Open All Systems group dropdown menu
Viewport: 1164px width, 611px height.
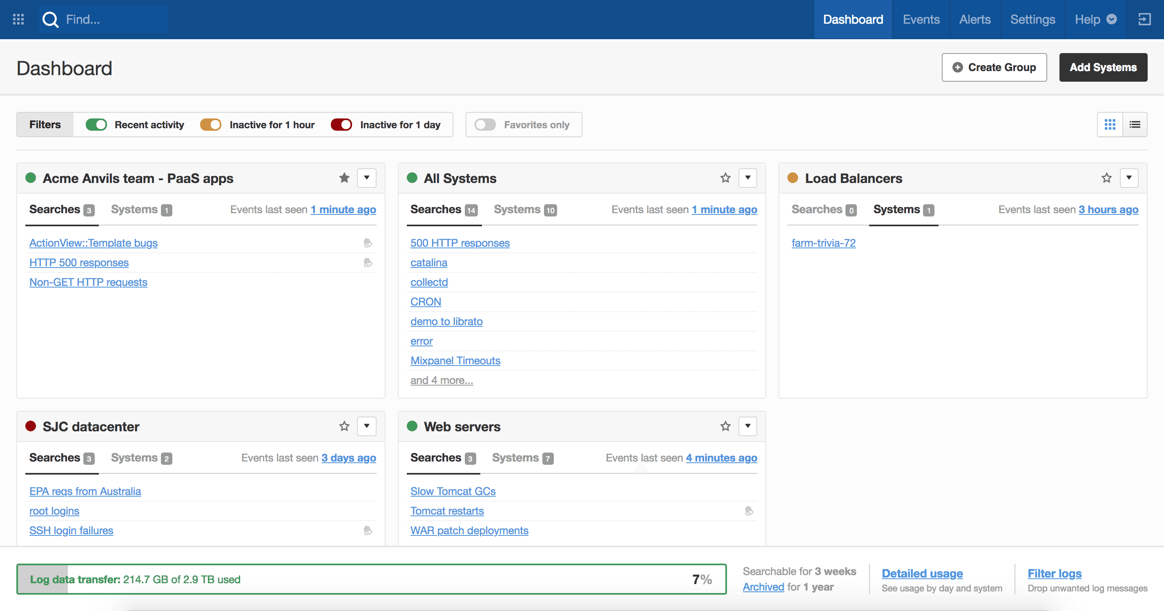[x=747, y=178]
